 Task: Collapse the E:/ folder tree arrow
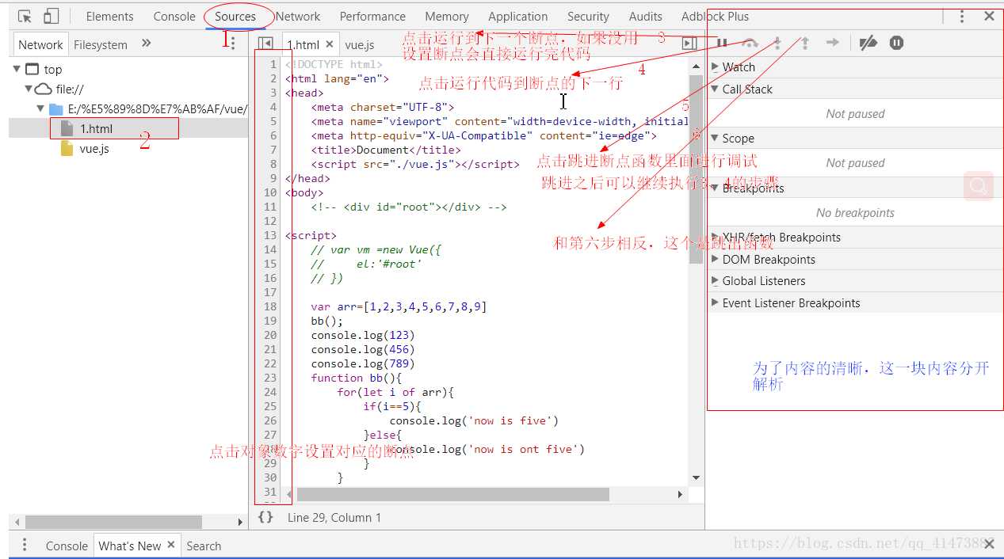tap(40, 108)
